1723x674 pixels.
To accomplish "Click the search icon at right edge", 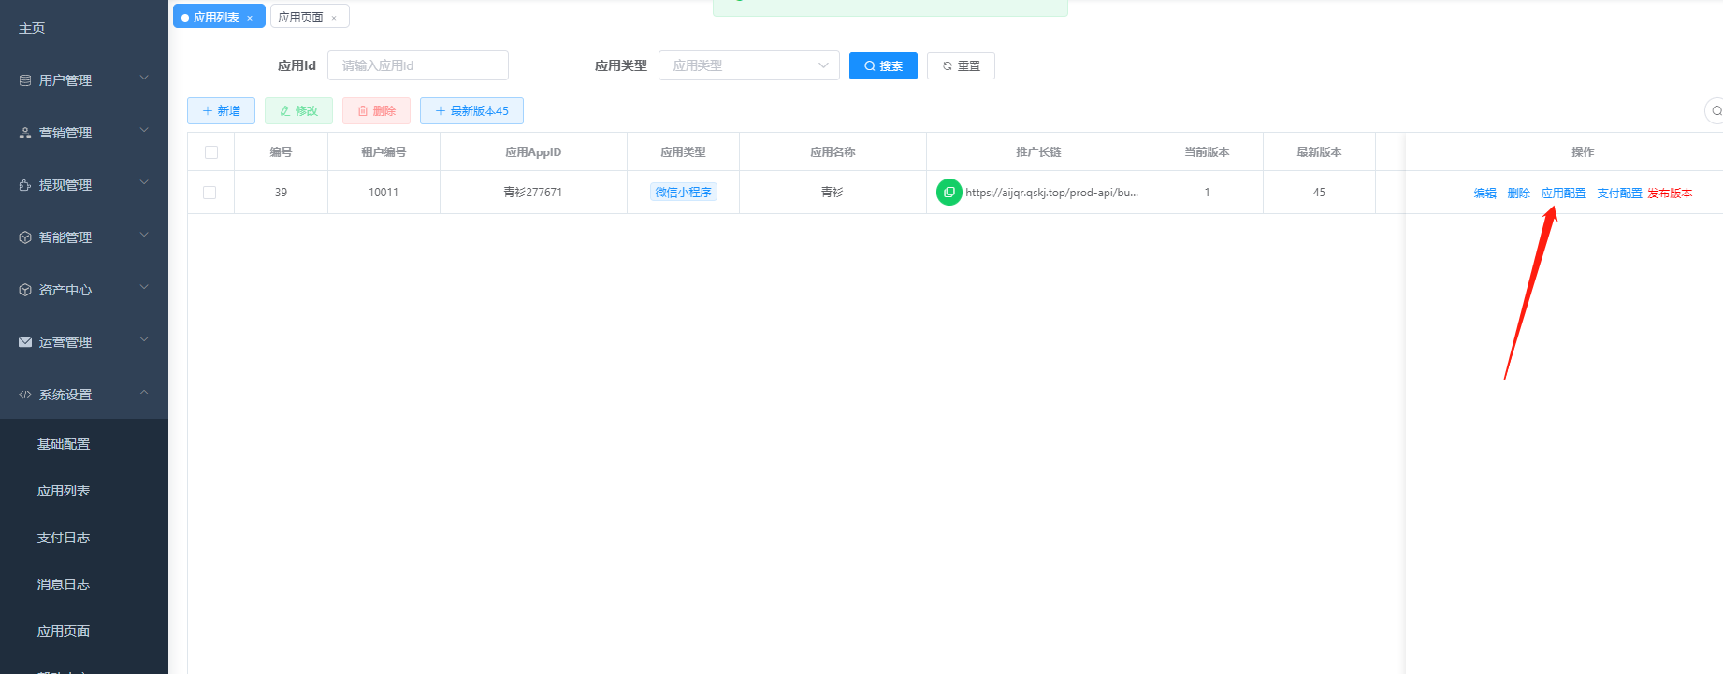I will (1716, 110).
